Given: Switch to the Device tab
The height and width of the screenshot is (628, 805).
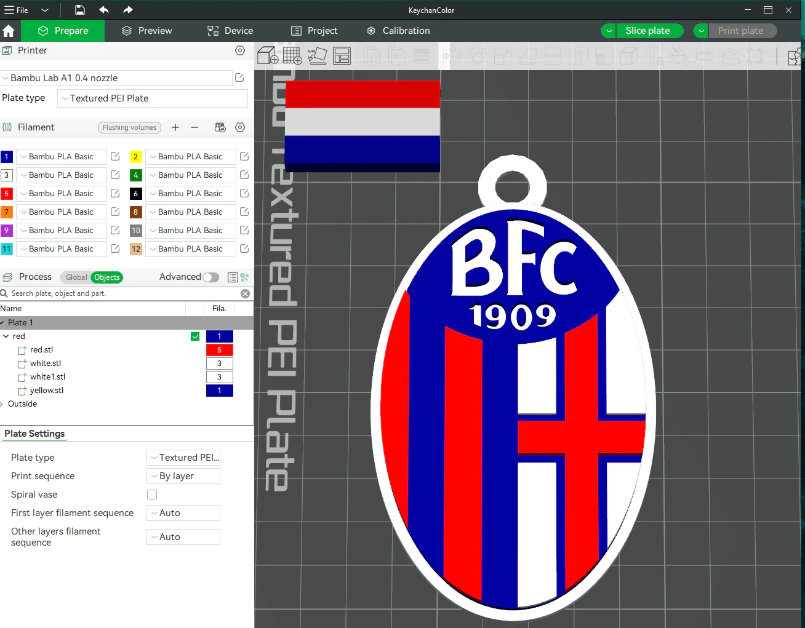Looking at the screenshot, I should pyautogui.click(x=230, y=31).
